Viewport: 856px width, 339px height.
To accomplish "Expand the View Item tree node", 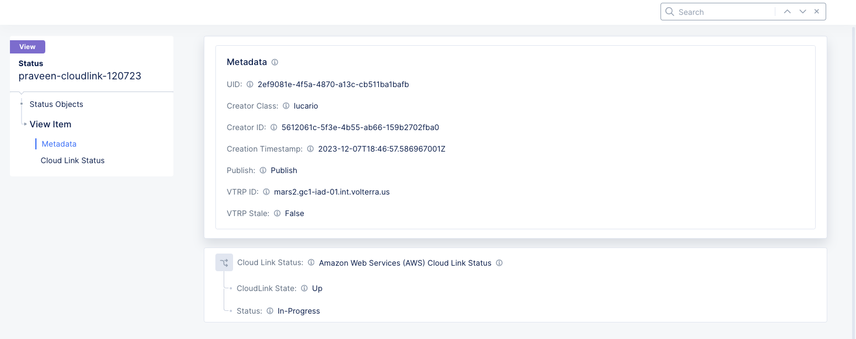I will click(25, 124).
